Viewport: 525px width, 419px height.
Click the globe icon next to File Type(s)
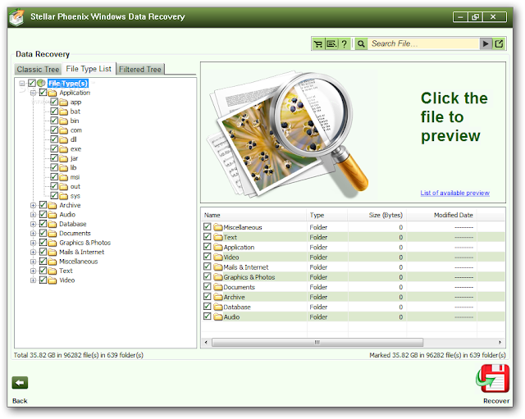click(x=41, y=83)
